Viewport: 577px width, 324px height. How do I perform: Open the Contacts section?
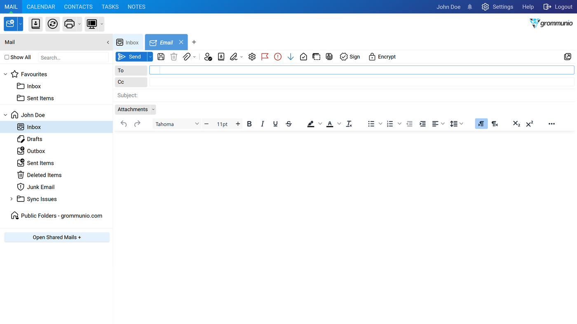click(78, 7)
